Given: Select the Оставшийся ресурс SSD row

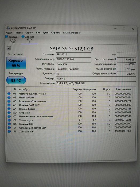Looking at the screenshot, I should point(69,128).
